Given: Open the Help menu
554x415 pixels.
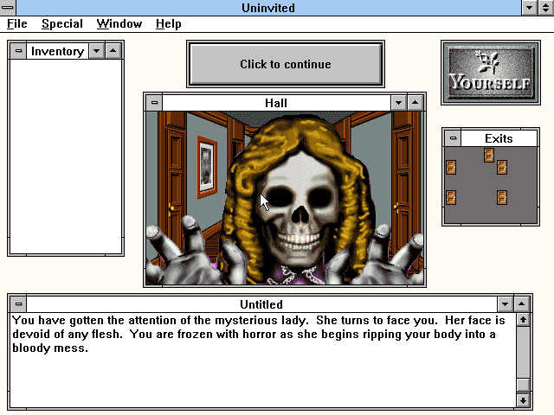Looking at the screenshot, I should click(169, 23).
